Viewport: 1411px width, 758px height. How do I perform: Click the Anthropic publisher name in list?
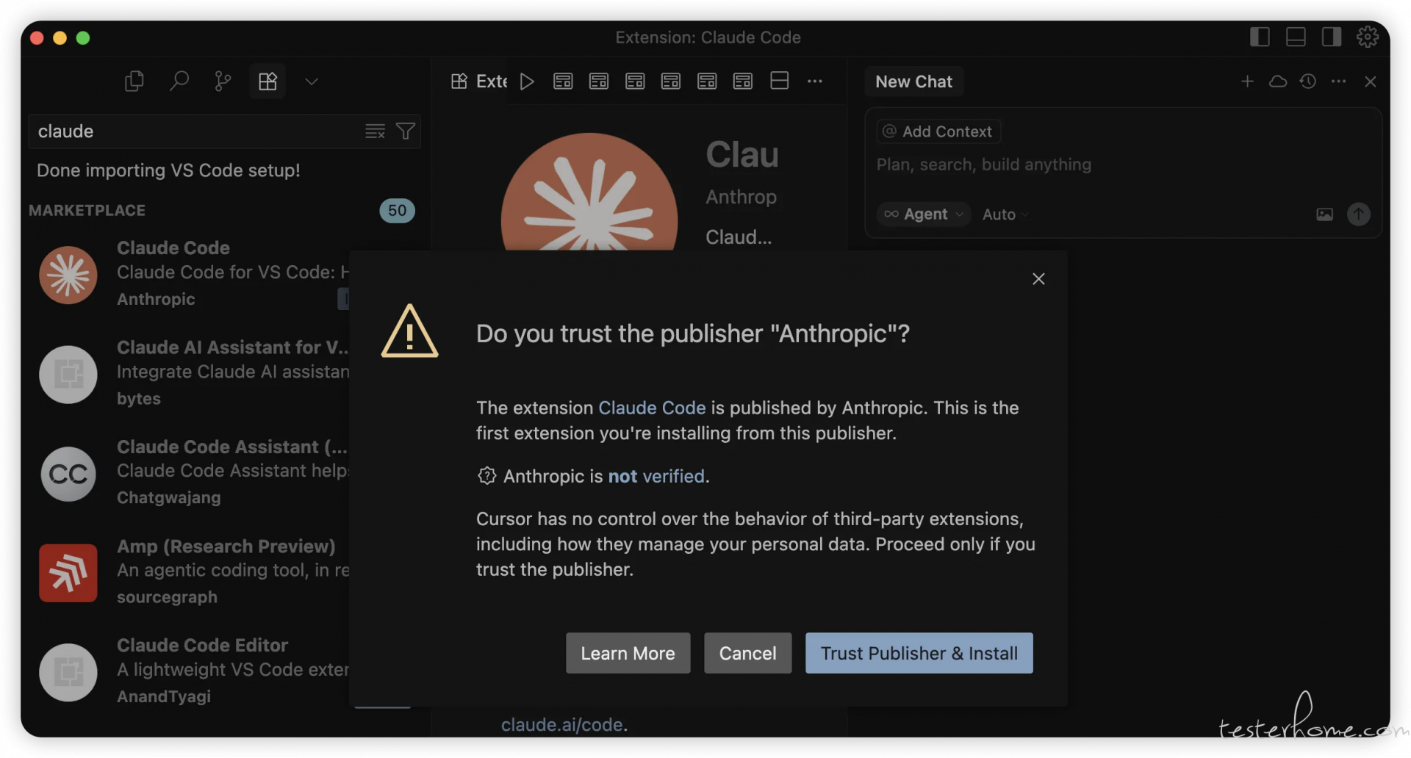(156, 299)
